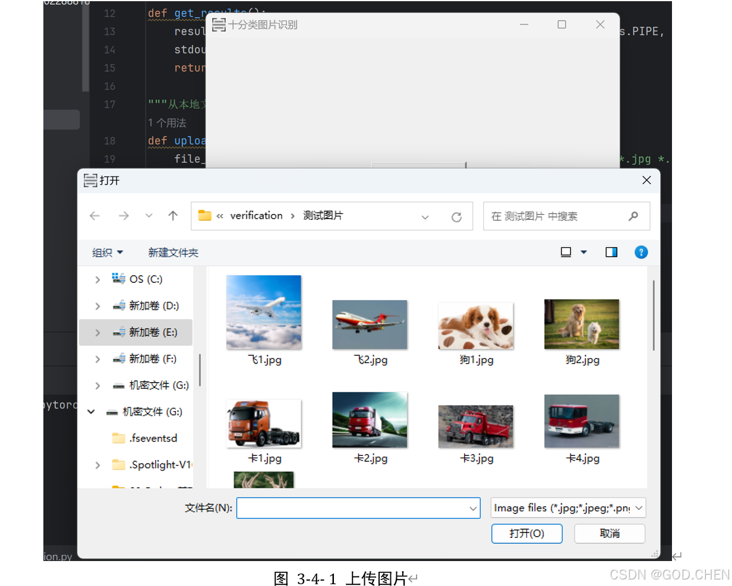Click the Up one level arrow

tap(173, 216)
